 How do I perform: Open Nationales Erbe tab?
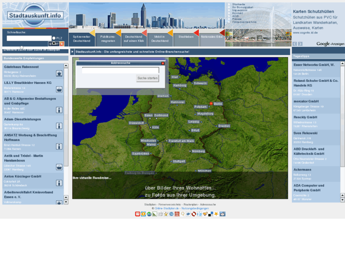coord(212,39)
